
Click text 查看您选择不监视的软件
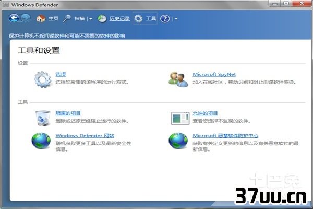click(222, 121)
